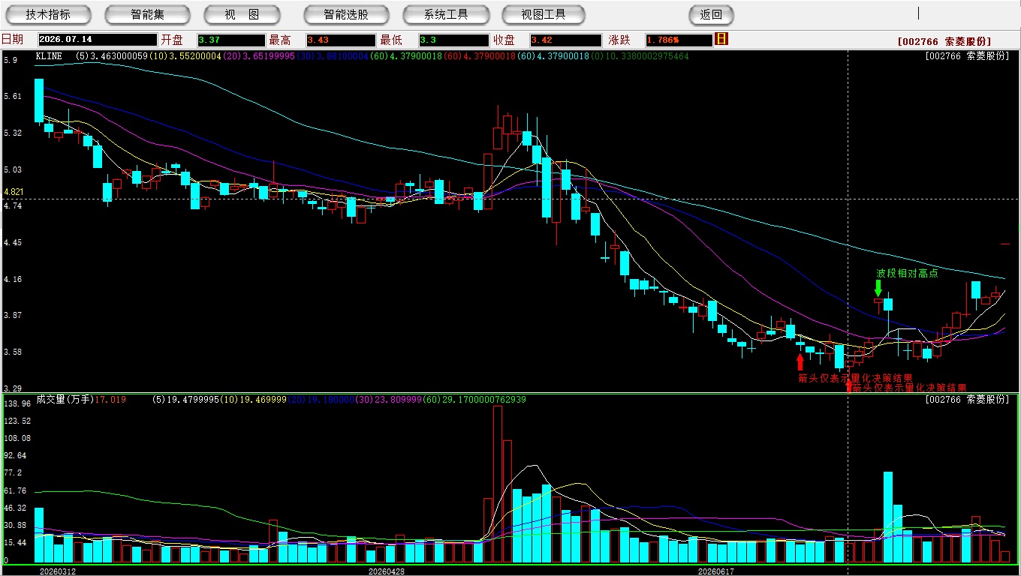Click the 5.9 price axis label
Viewport: 1021px width, 576px height.
tap(11, 60)
